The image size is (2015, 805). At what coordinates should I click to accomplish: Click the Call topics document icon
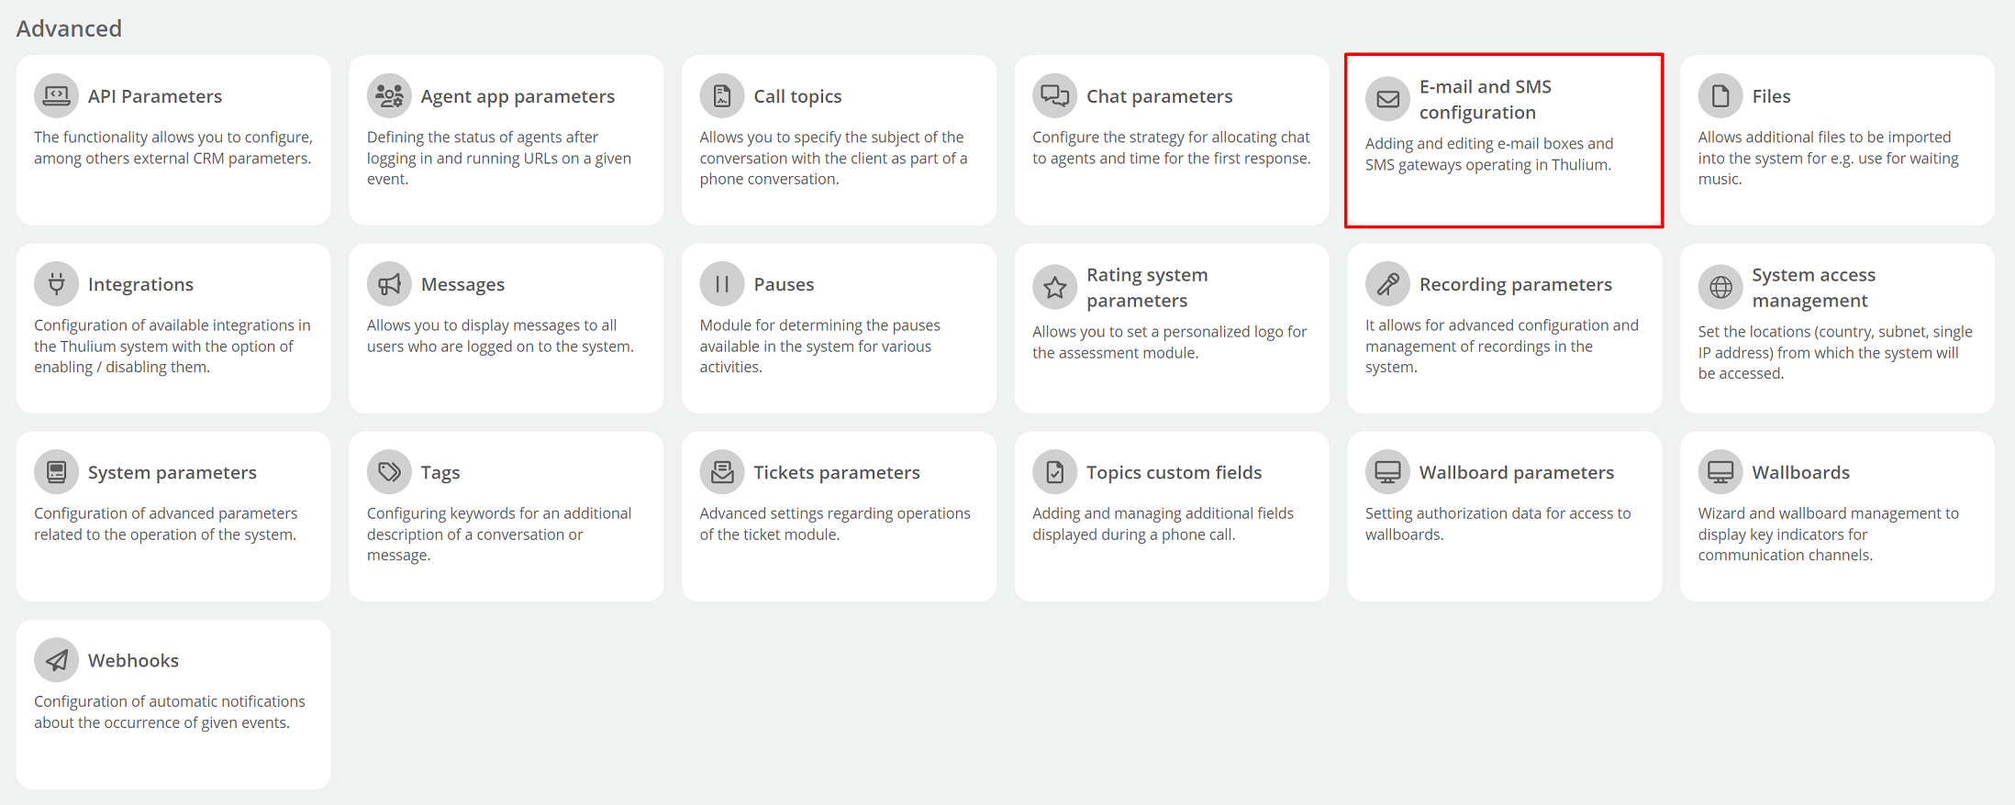722,95
